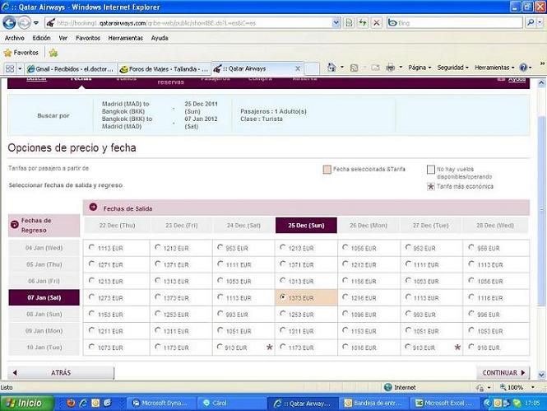Select return date 04 Jan (Wed)
Screen dimensions: 547x411
[44, 248]
